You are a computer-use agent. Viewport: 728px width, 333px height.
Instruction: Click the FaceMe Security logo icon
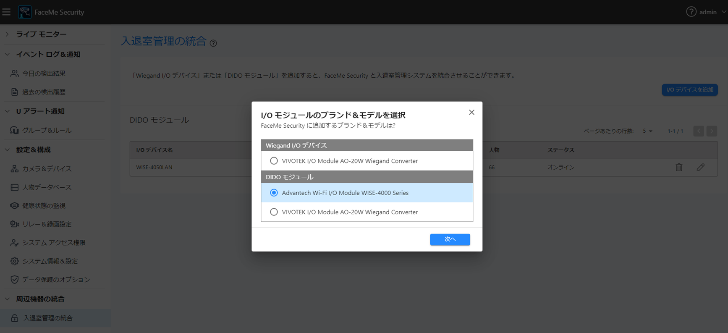point(25,12)
